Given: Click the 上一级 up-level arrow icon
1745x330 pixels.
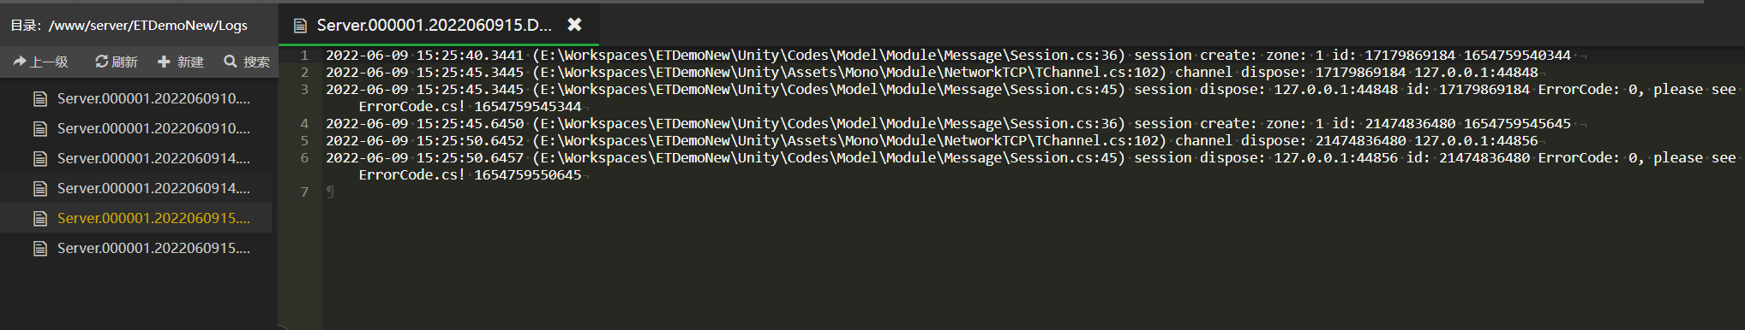Looking at the screenshot, I should (x=20, y=62).
